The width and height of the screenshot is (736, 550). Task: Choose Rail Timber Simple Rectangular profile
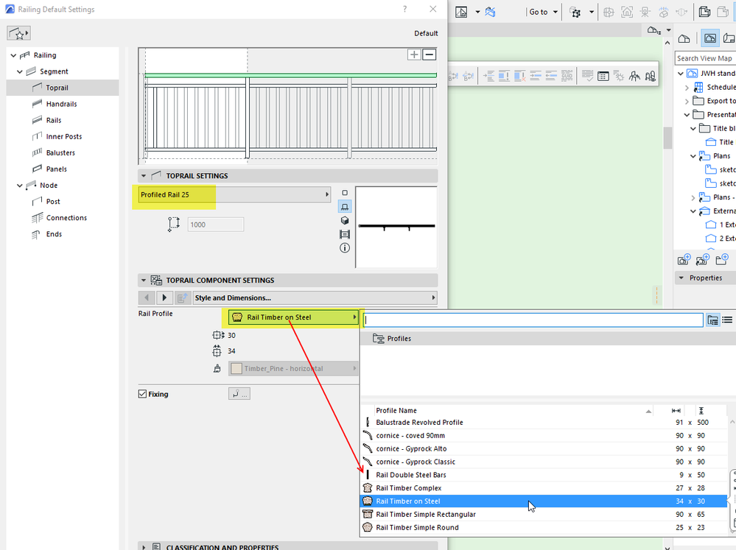544,515
